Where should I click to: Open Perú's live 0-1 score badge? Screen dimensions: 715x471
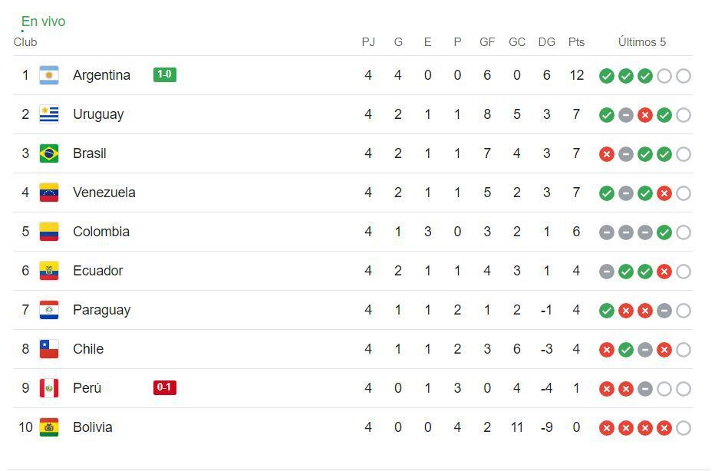(x=165, y=387)
